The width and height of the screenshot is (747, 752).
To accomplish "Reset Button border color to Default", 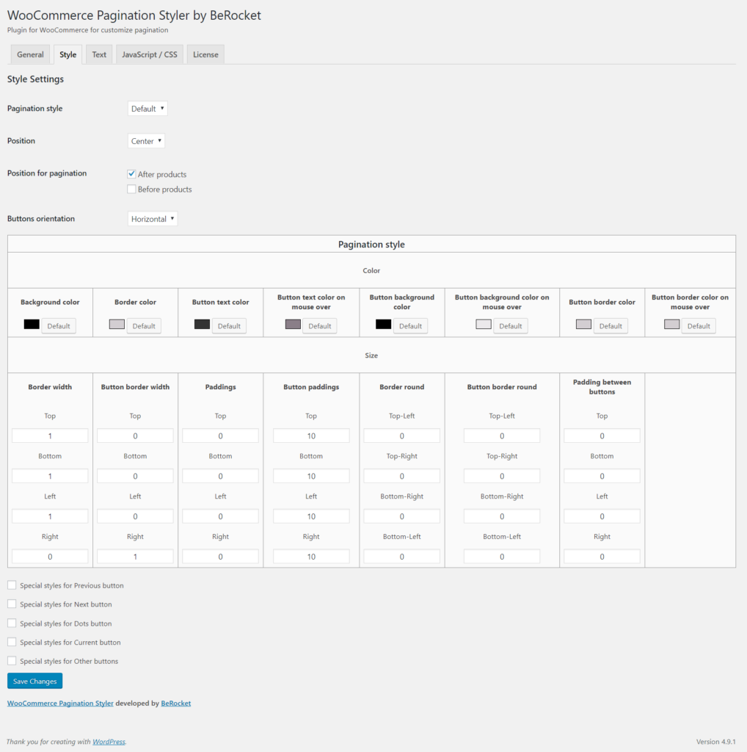I will pos(611,325).
